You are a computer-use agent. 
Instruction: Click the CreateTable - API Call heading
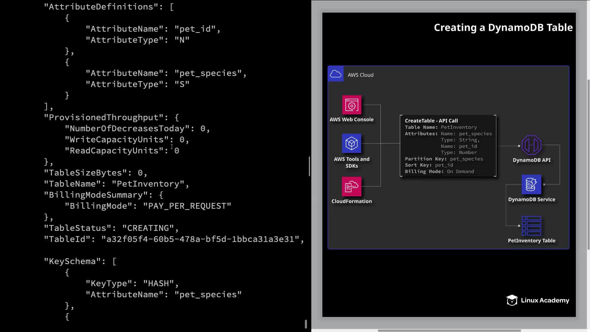click(x=431, y=121)
